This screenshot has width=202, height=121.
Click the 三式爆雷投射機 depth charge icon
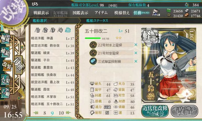tap(93, 61)
